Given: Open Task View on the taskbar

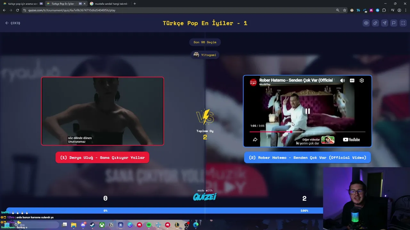Looking at the screenshot, I should [64, 225].
